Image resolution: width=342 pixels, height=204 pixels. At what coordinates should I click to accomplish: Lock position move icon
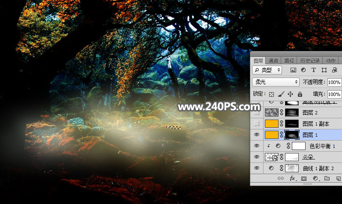tap(290, 94)
